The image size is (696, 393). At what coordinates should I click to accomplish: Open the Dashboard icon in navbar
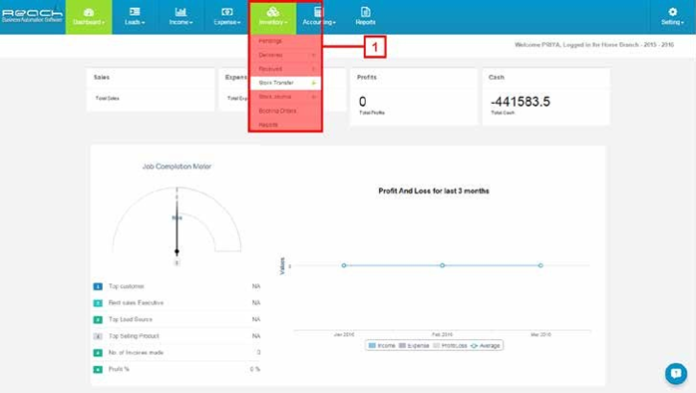pyautogui.click(x=89, y=12)
